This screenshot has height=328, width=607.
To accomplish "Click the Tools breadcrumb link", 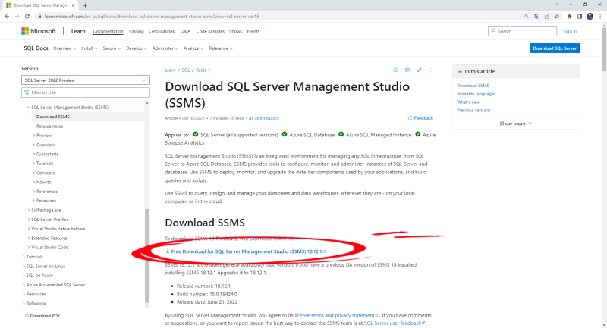I will point(201,70).
